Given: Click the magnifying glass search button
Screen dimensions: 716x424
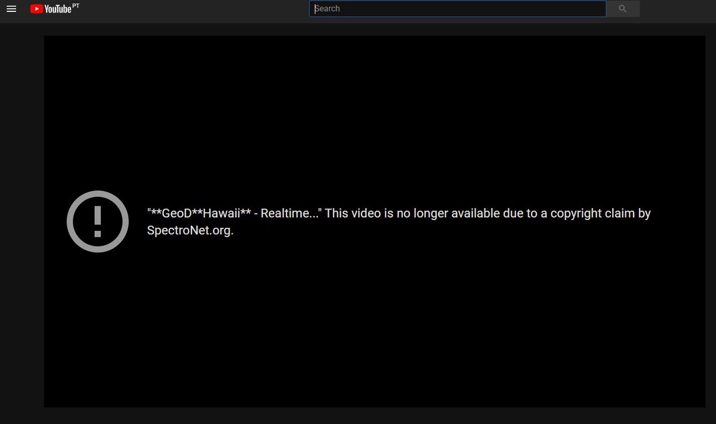Looking at the screenshot, I should coord(623,9).
